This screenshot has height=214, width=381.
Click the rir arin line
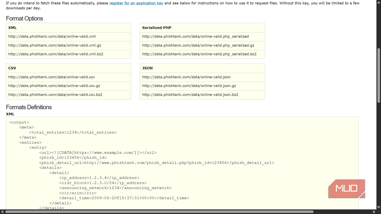click(78, 193)
